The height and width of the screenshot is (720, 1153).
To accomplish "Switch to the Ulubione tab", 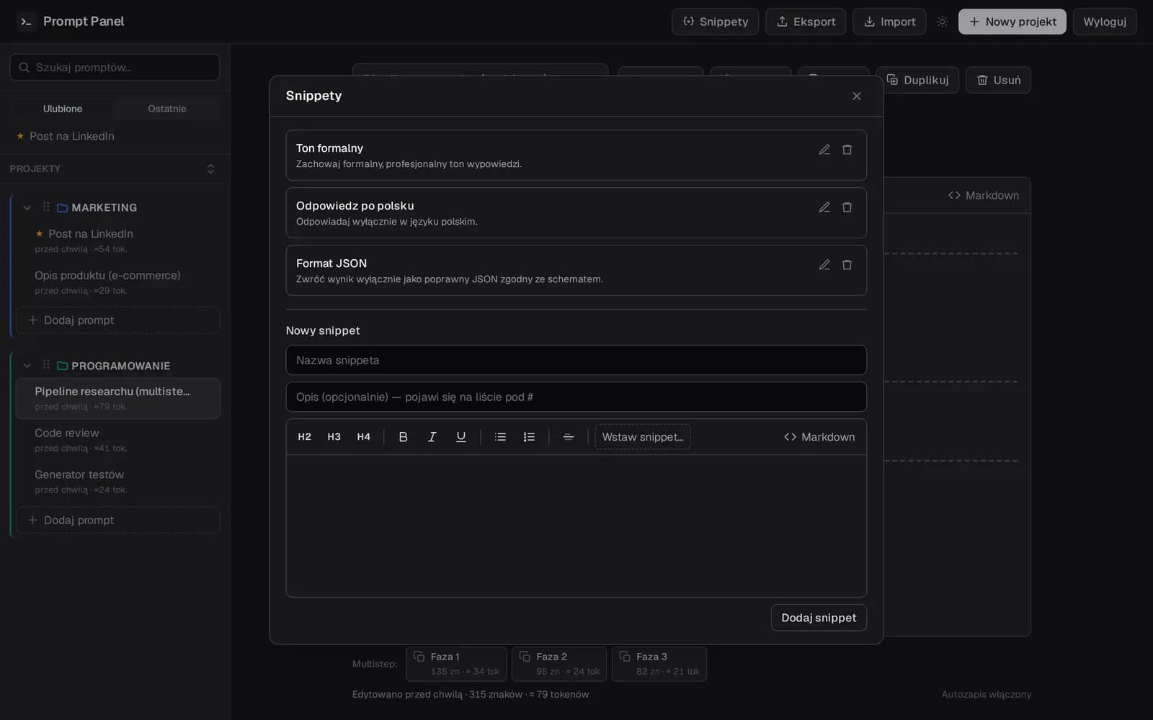I will pyautogui.click(x=63, y=109).
